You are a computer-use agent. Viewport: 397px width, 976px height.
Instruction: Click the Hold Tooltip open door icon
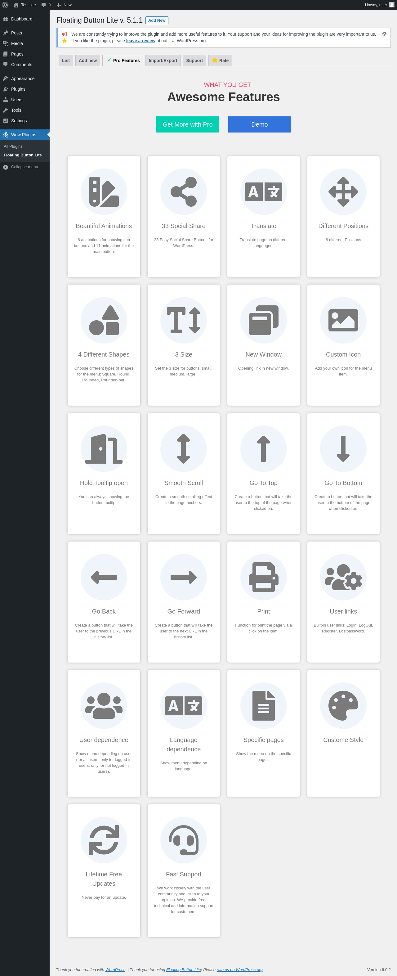(x=104, y=449)
